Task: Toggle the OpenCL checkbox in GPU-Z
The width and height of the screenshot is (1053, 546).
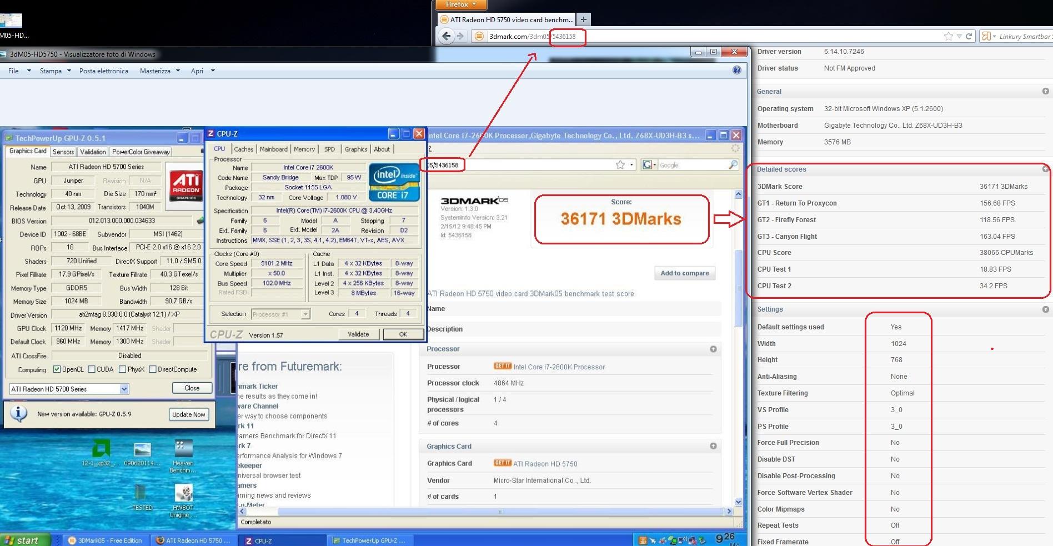Action: pos(57,369)
